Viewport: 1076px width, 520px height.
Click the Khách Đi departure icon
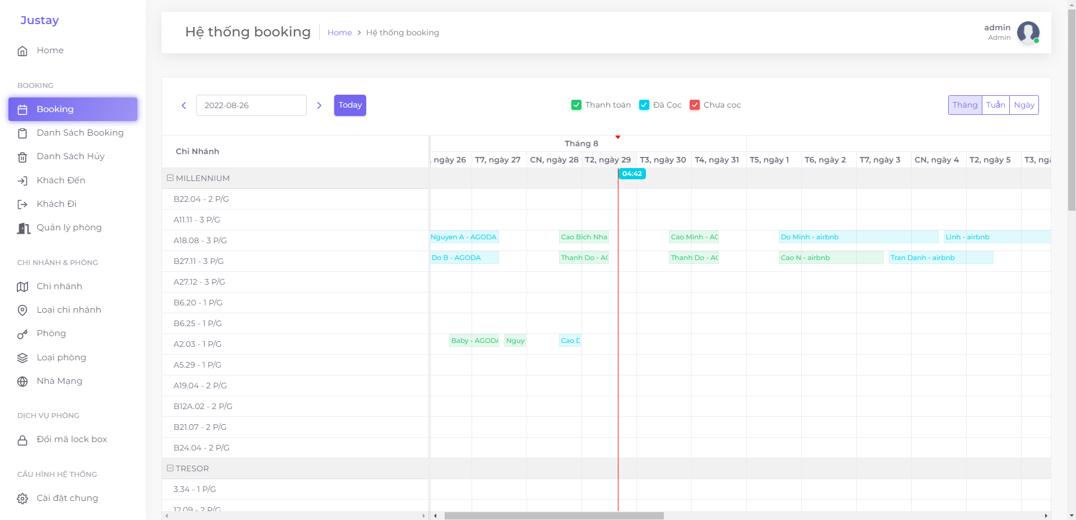(x=22, y=205)
